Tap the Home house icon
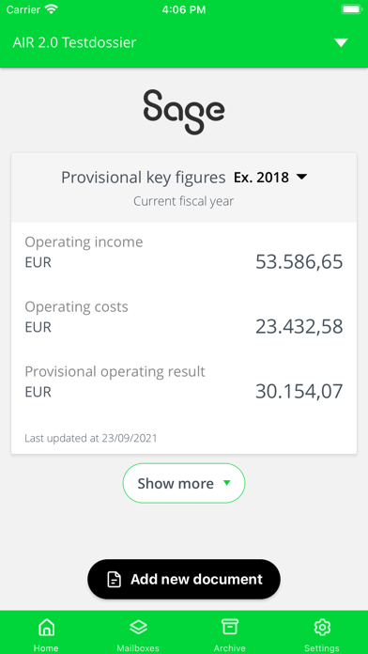Screen dimensions: 368x654 click(x=46, y=628)
